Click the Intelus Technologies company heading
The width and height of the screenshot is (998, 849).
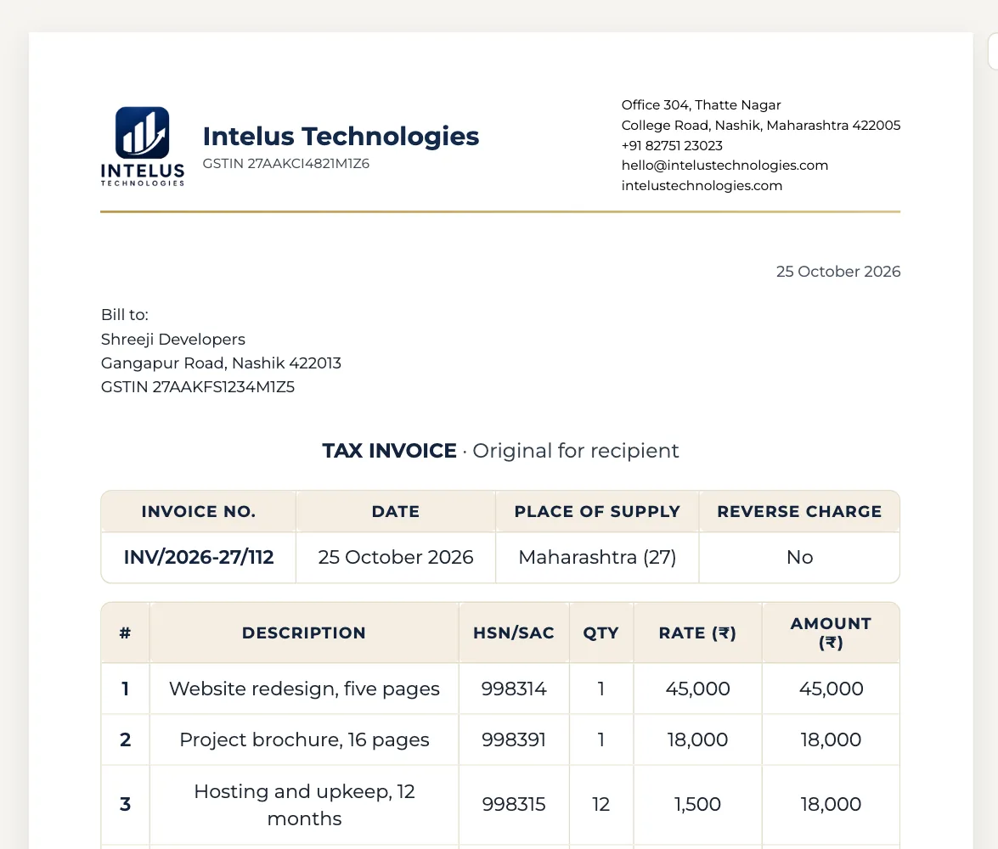click(341, 136)
